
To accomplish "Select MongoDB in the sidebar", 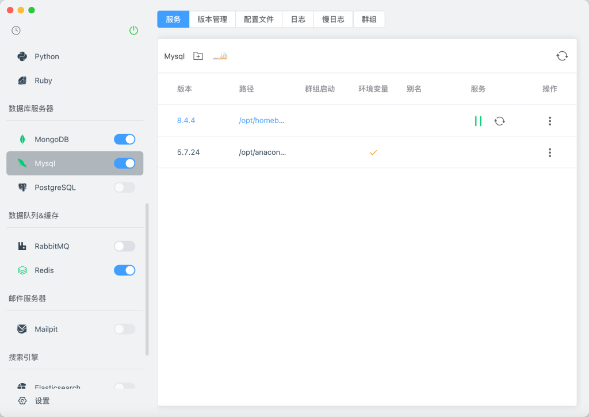I will pyautogui.click(x=75, y=139).
